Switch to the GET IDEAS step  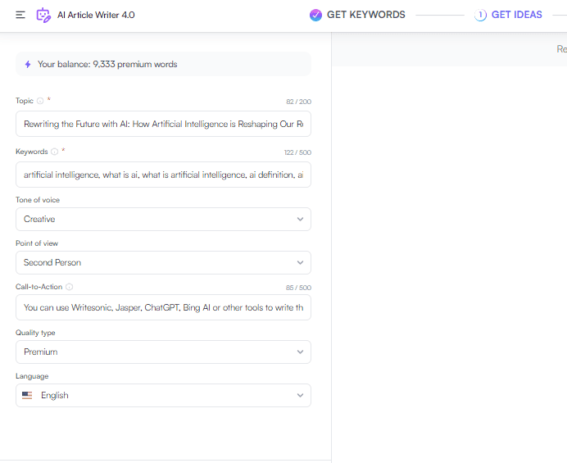coord(516,15)
